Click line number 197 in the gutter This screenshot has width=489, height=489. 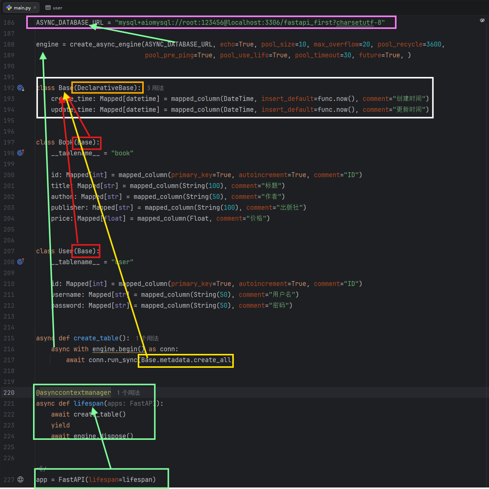pyautogui.click(x=9, y=142)
